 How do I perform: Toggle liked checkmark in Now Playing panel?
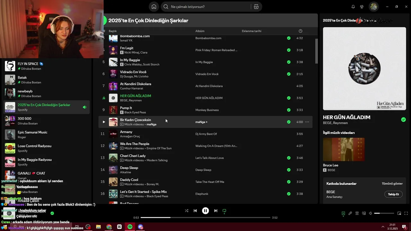pos(403,120)
